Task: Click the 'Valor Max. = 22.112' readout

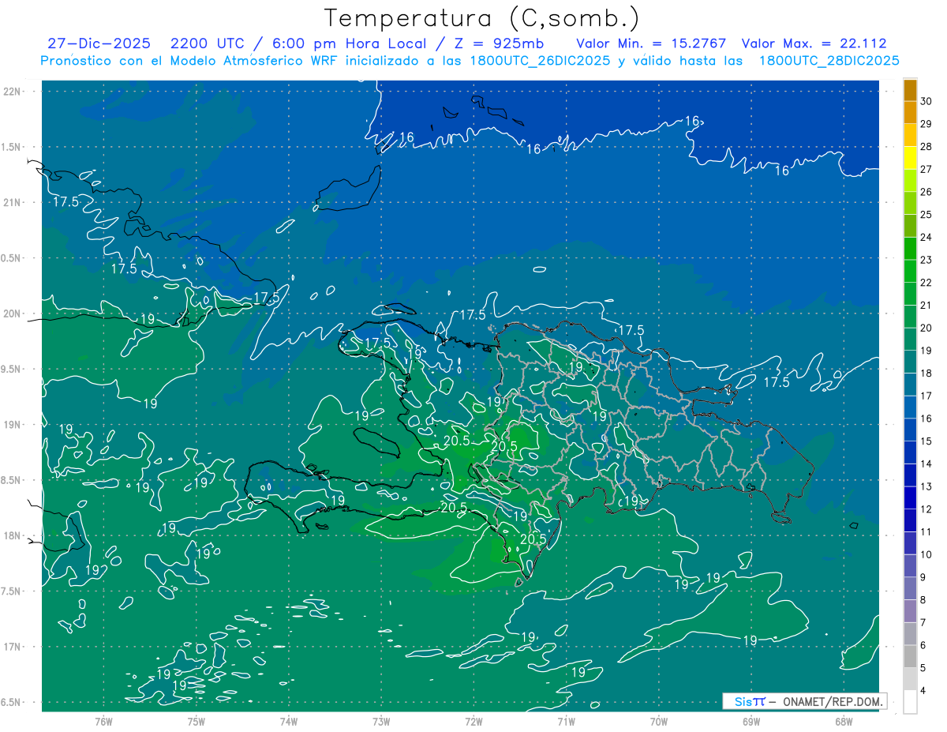Action: click(x=814, y=44)
